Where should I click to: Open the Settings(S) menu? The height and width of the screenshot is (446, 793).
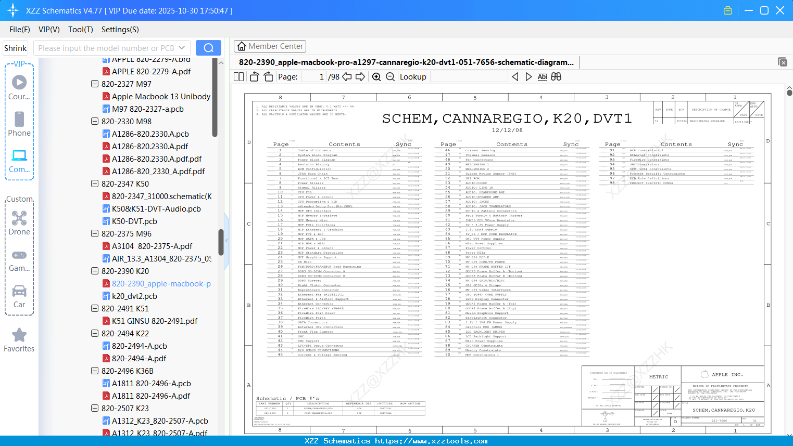(x=120, y=30)
